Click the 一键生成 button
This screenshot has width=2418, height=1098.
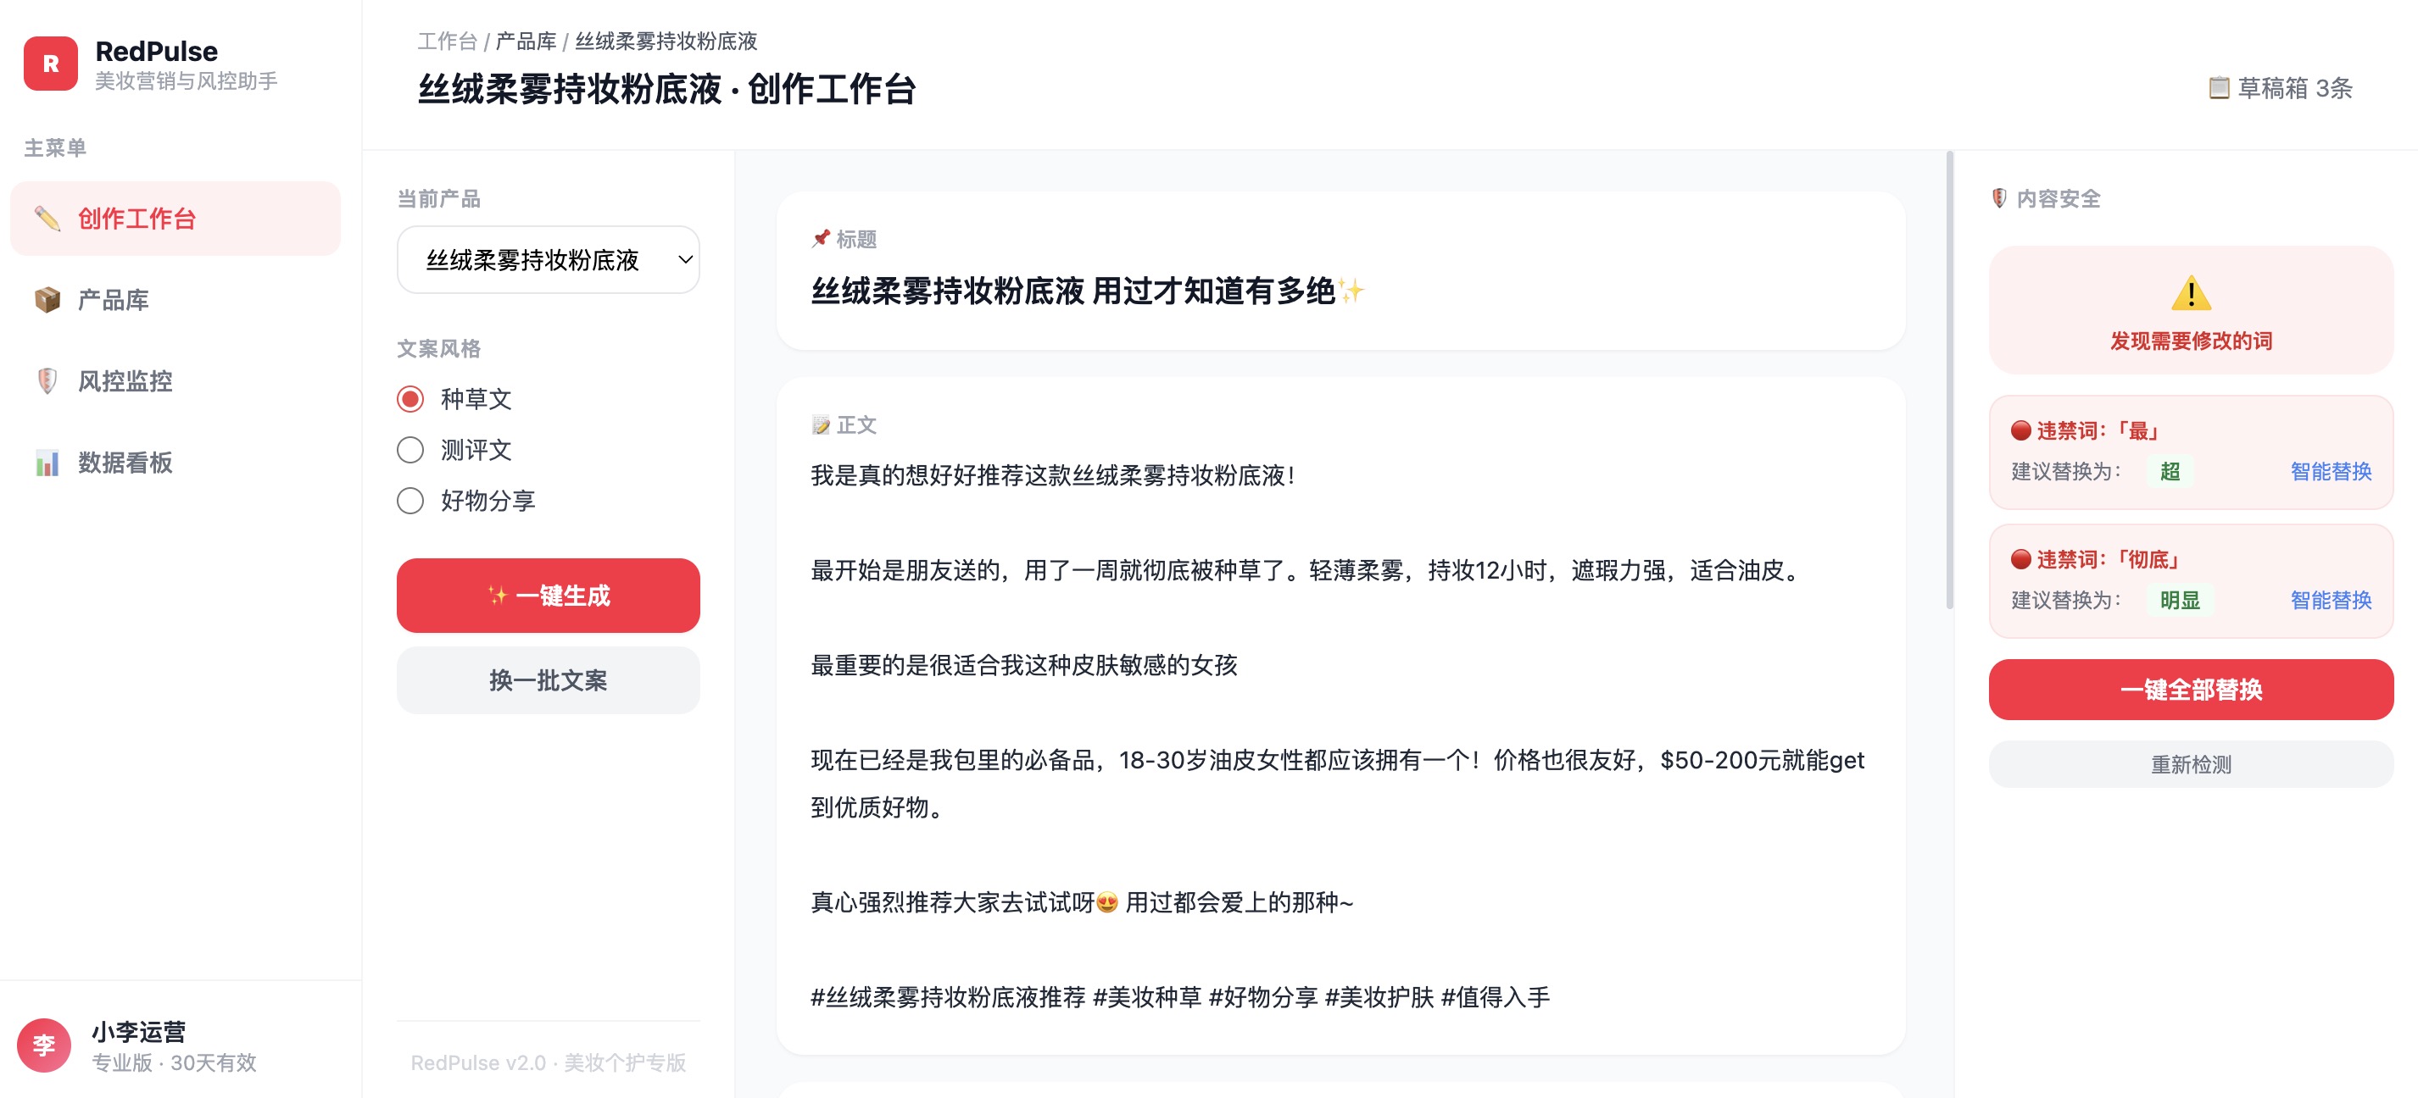(549, 596)
